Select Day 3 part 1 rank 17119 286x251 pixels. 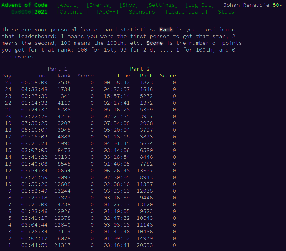click(62, 232)
